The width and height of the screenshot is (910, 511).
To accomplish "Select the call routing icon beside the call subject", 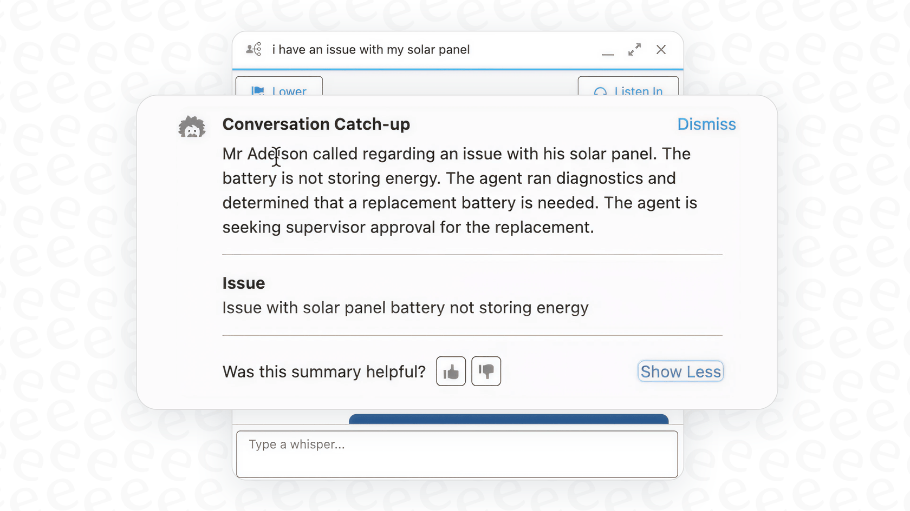I will [253, 49].
